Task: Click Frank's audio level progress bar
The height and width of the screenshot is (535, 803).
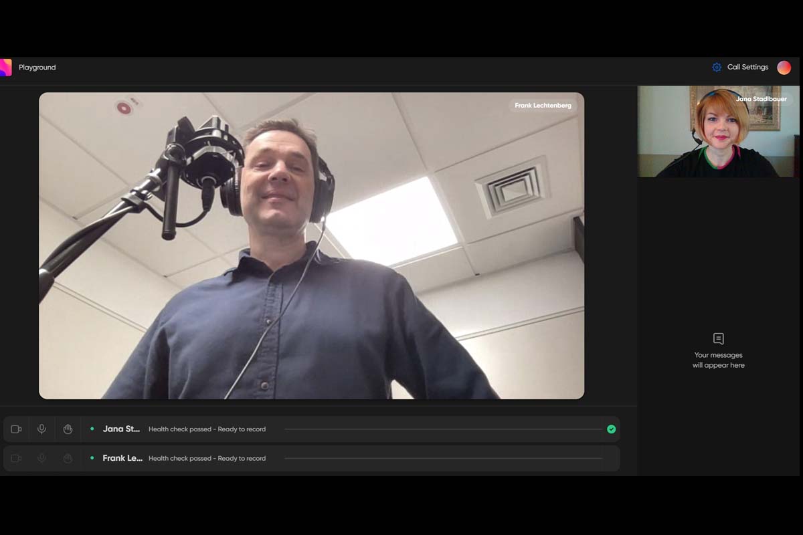Action: (442, 458)
